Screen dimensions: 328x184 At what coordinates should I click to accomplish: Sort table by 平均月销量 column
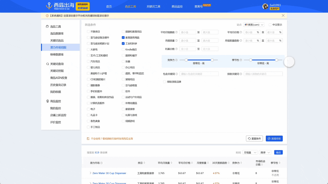(171, 163)
